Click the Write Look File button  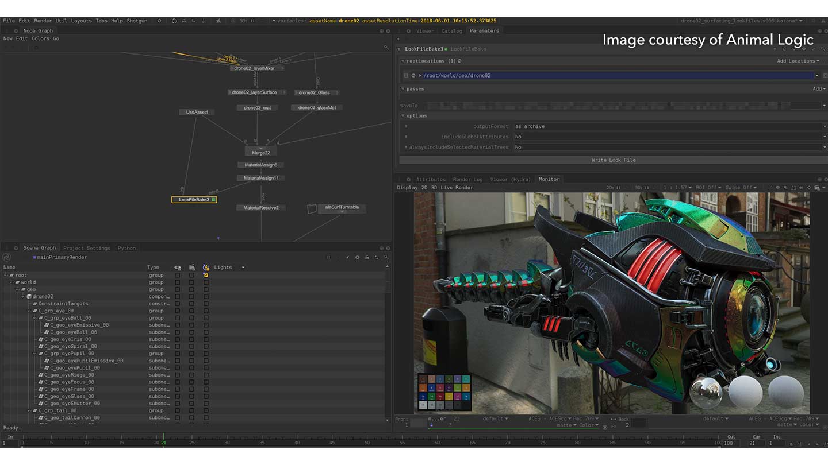[x=614, y=160]
